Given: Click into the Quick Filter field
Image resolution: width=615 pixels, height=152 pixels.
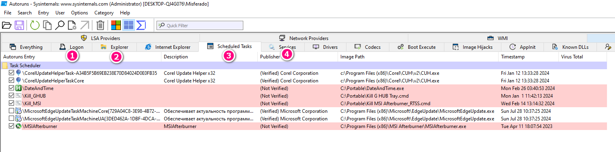Looking at the screenshot, I should pyautogui.click(x=200, y=26).
